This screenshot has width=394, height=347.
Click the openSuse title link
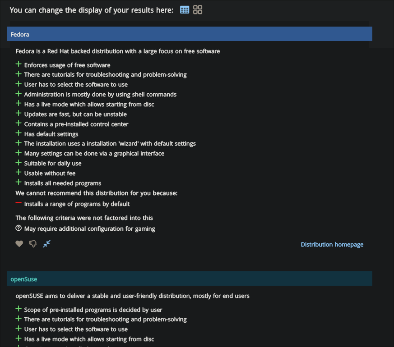(x=23, y=279)
